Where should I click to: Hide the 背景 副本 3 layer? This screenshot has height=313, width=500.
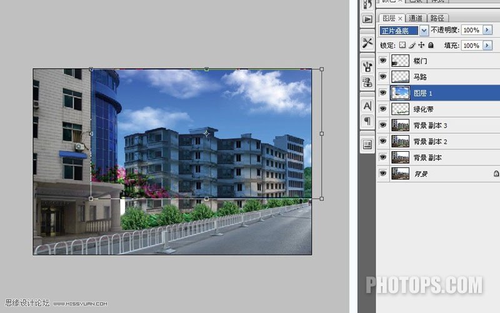coord(382,125)
